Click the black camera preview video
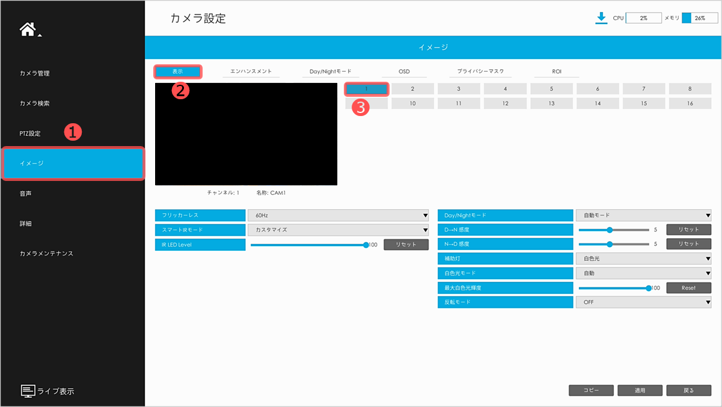722x407 pixels. (x=246, y=134)
